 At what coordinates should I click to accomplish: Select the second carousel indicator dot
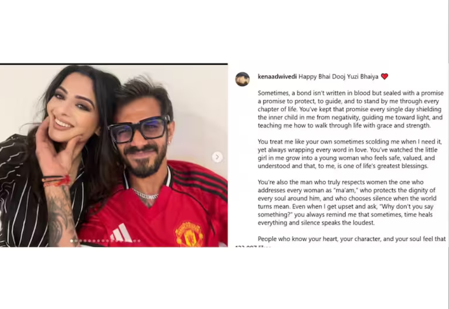[x=76, y=241]
